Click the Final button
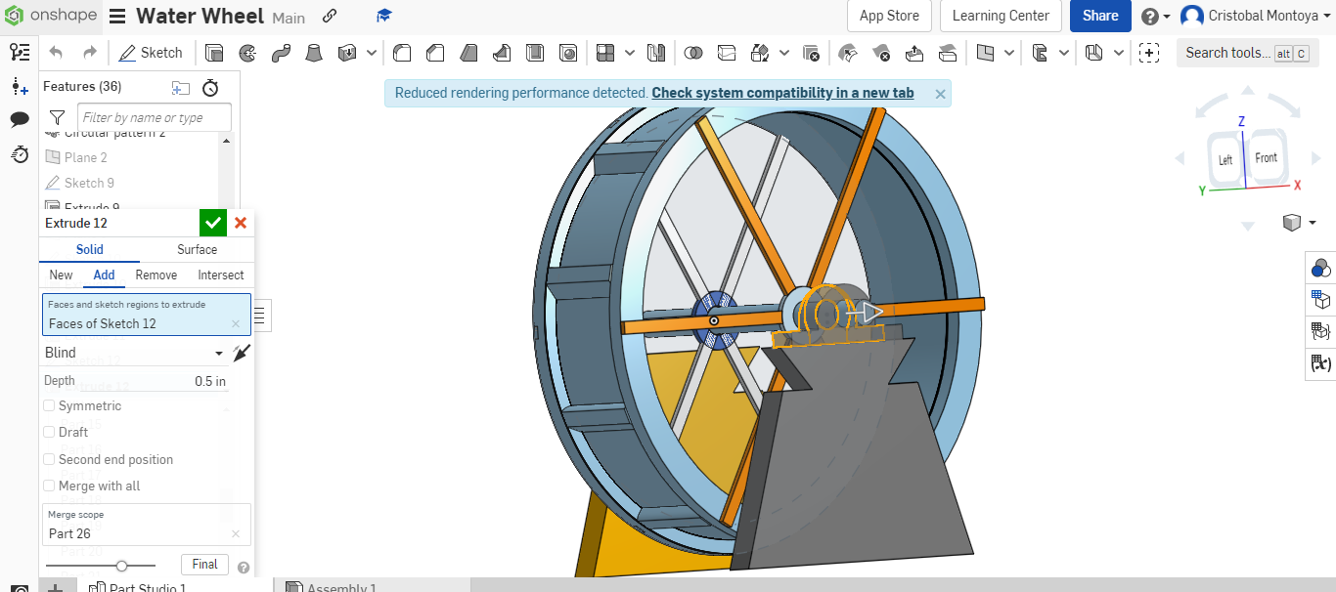Screen dimensions: 1336x592 click(204, 565)
